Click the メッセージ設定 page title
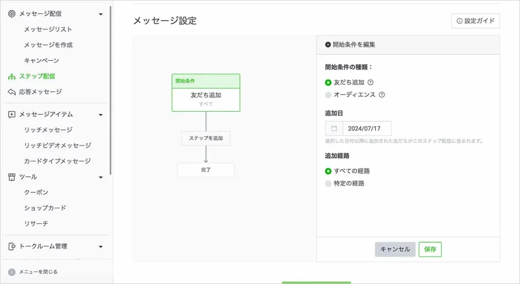Viewport: 520px width, 284px height. (x=165, y=20)
